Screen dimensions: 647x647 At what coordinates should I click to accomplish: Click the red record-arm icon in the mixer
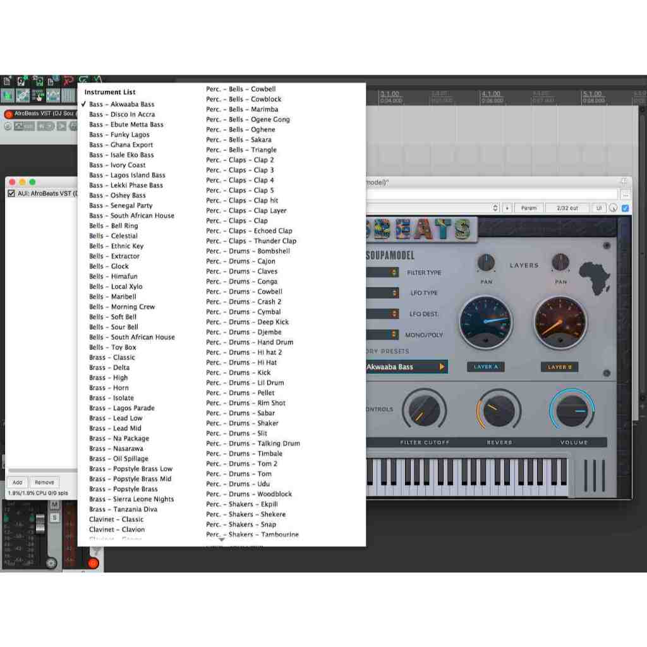(x=94, y=563)
